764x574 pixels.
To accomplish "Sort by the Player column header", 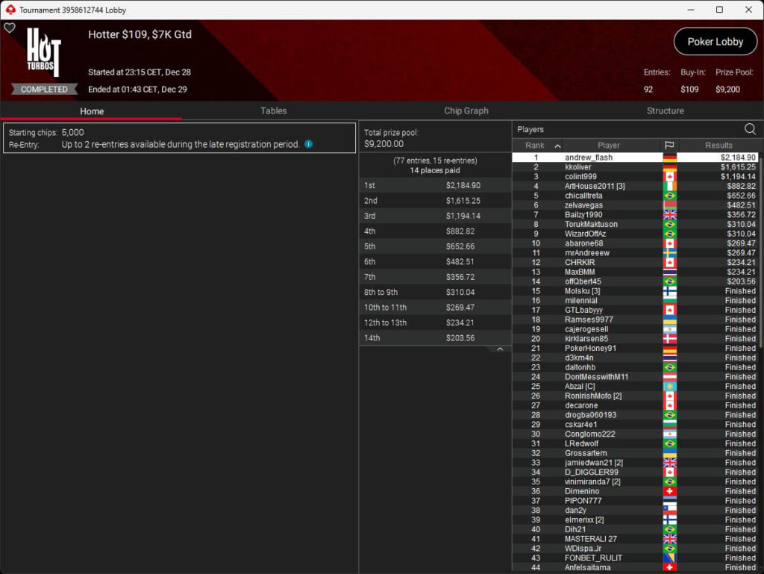I will tap(608, 146).
